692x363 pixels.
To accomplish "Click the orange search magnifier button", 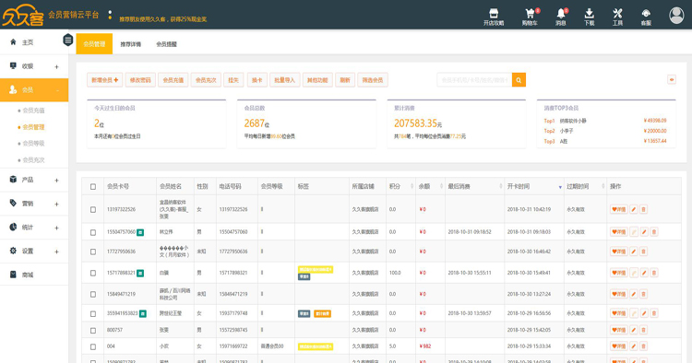I will pos(519,80).
